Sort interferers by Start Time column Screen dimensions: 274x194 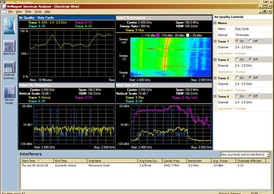pyautogui.click(x=37, y=161)
